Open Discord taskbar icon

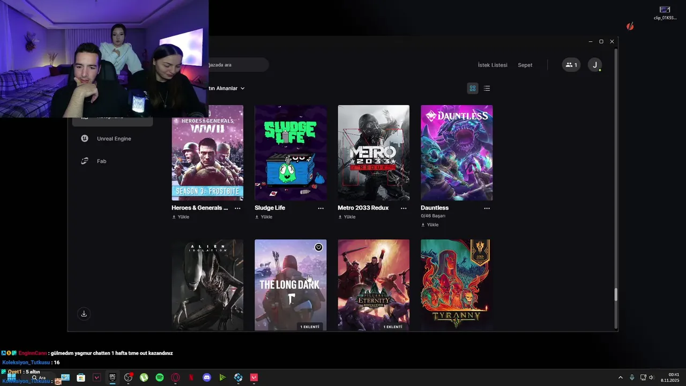tap(207, 377)
